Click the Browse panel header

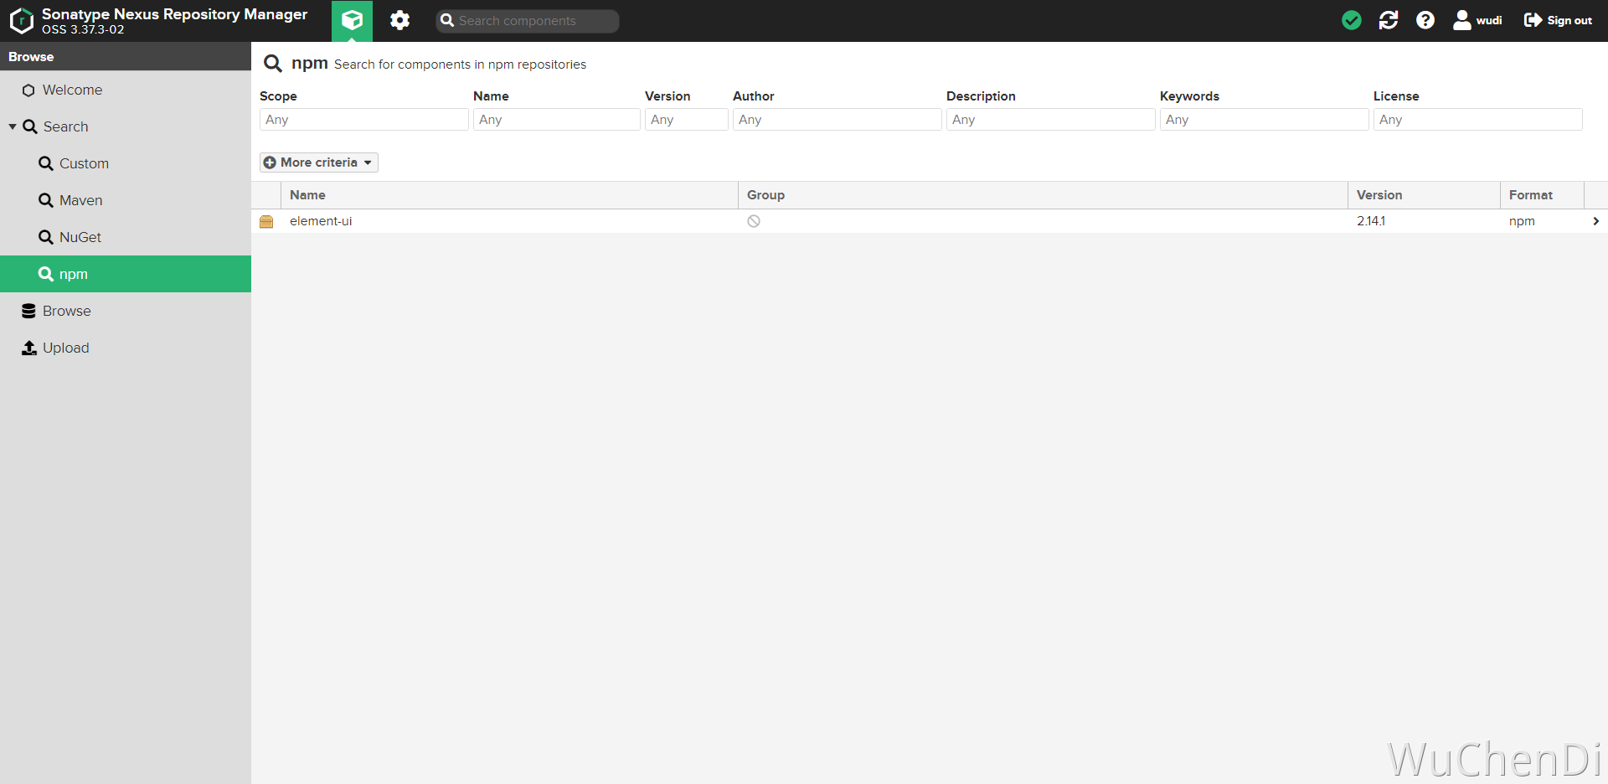pos(126,56)
